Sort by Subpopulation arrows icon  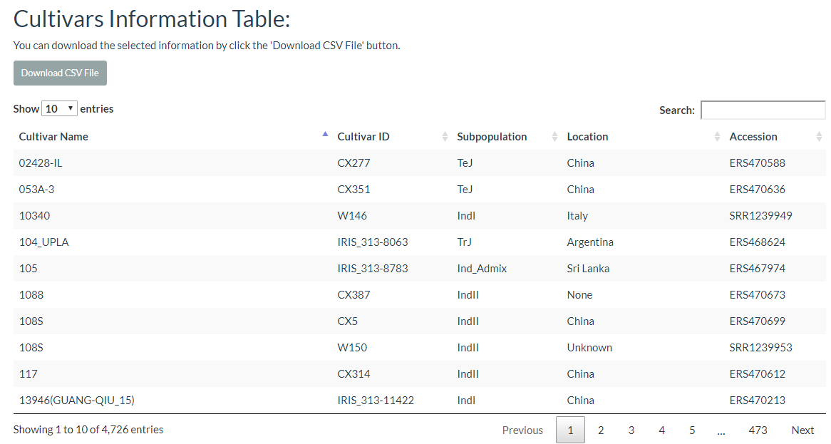(x=554, y=137)
